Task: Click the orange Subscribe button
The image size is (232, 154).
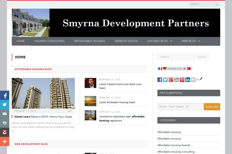Action: pos(212,107)
